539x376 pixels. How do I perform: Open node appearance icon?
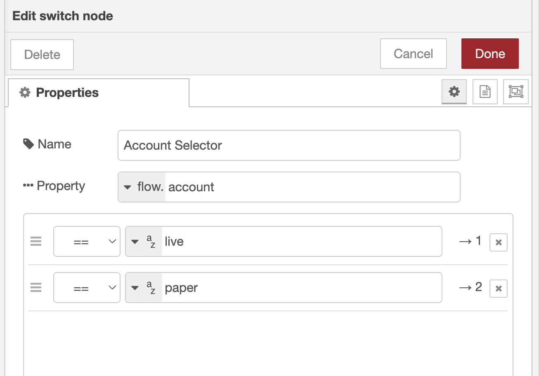[516, 92]
